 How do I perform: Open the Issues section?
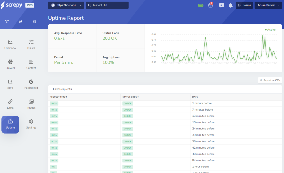(x=31, y=44)
